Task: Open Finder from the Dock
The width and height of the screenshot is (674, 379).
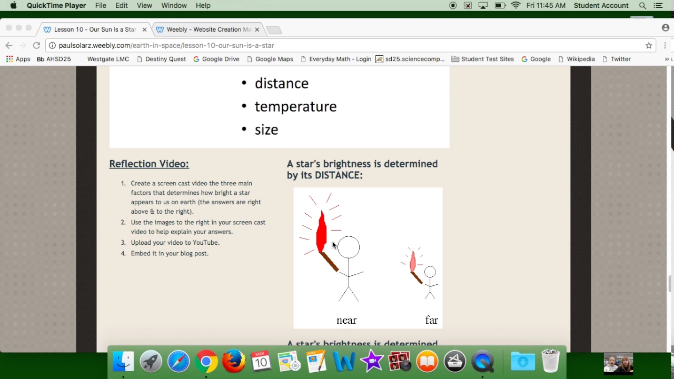Action: coord(123,362)
